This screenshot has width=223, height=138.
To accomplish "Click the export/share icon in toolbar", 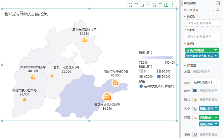I will (x=166, y=5).
